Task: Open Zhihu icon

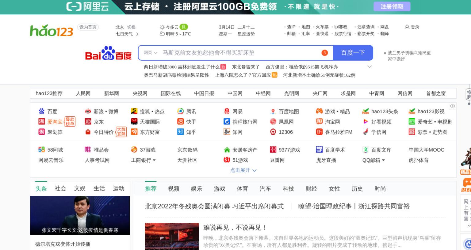Action: 181,132
